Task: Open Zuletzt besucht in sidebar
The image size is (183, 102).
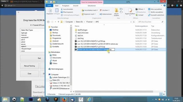Action: (58, 44)
